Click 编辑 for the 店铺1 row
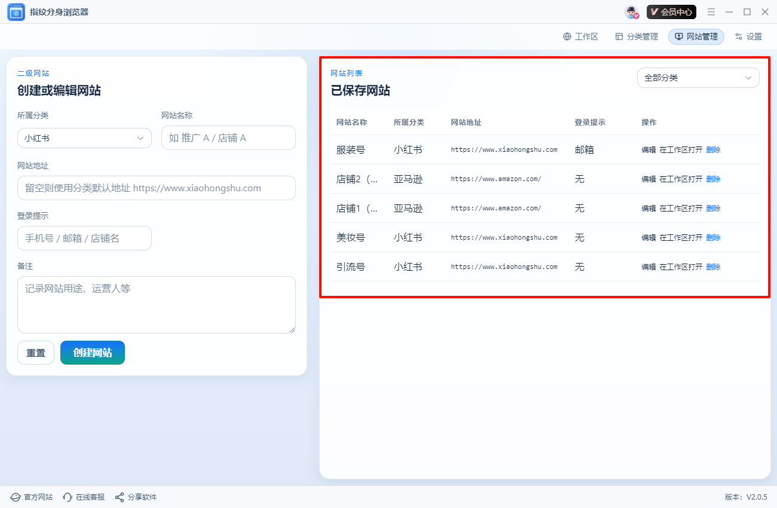 [x=648, y=209]
